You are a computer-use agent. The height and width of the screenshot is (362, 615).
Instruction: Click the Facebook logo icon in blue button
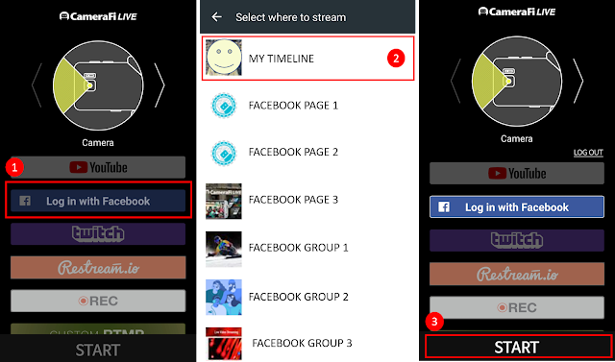[444, 206]
